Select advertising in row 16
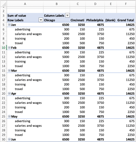The height and width of the screenshot is (142, 136). [23, 75]
